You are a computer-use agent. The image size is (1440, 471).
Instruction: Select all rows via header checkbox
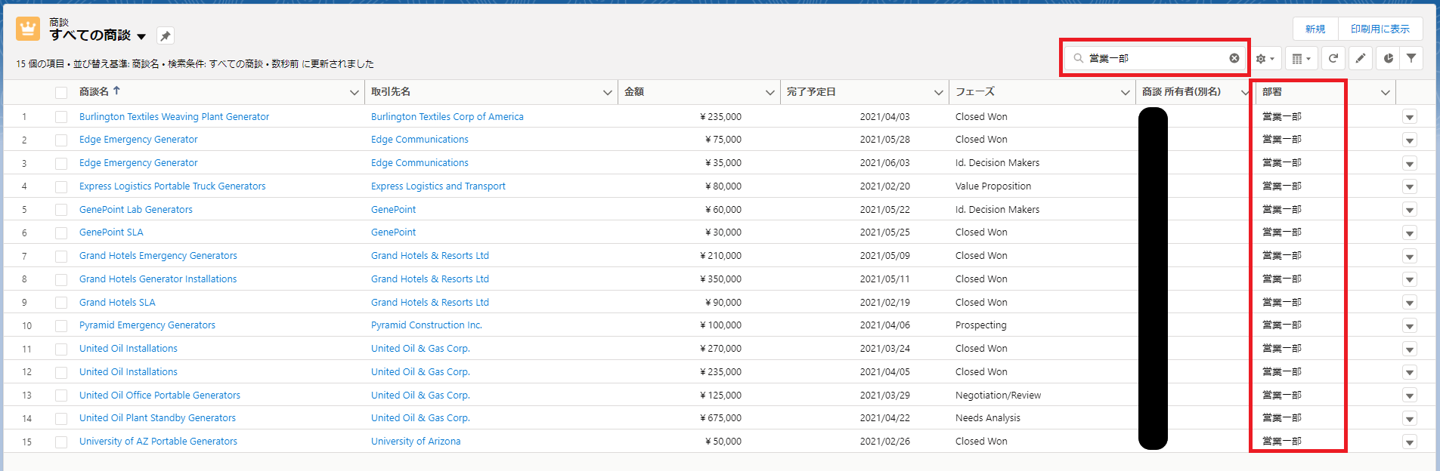pos(61,93)
